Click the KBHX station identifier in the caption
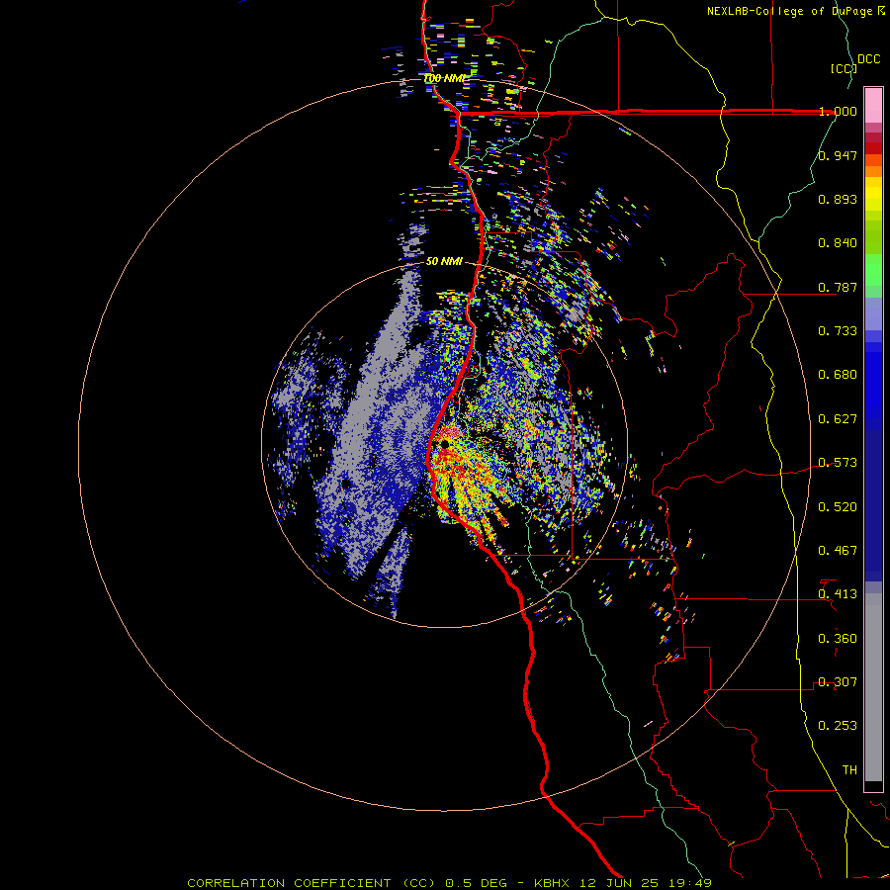The width and height of the screenshot is (890, 890). click(x=551, y=883)
